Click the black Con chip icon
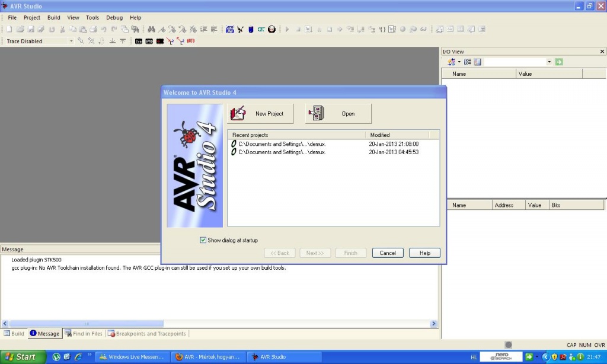This screenshot has height=364, width=607. 139,41
